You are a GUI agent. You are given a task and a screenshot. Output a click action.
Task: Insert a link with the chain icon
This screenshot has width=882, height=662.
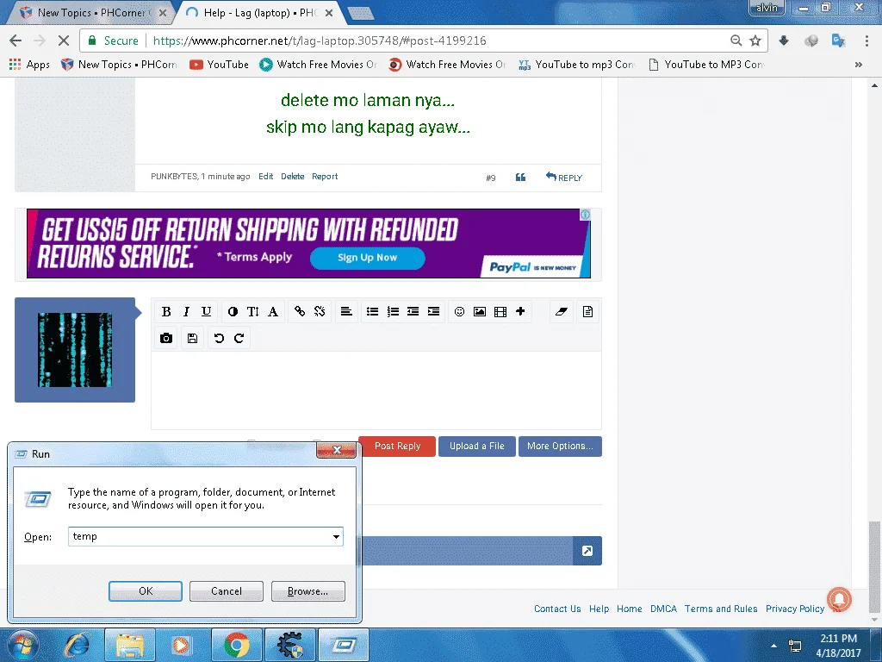pyautogui.click(x=299, y=311)
